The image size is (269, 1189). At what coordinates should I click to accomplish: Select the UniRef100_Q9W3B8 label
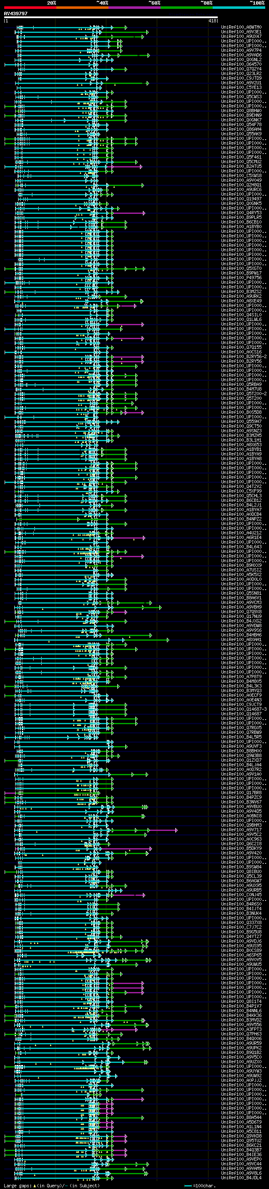coord(241,755)
